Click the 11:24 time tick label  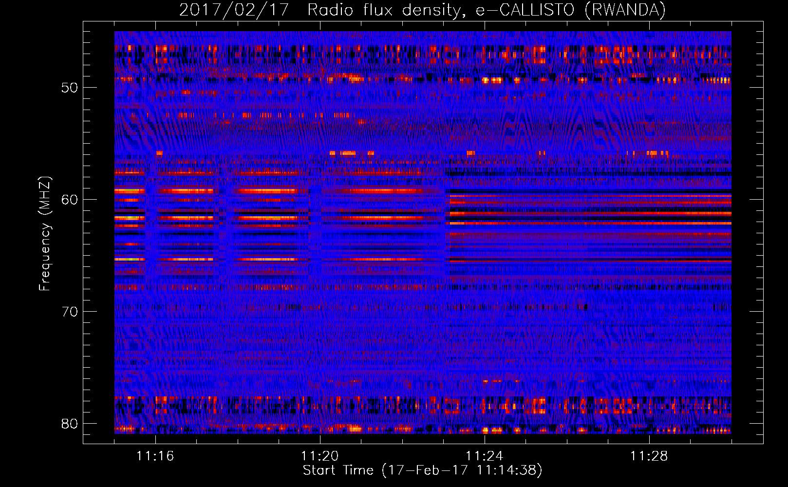tap(484, 456)
